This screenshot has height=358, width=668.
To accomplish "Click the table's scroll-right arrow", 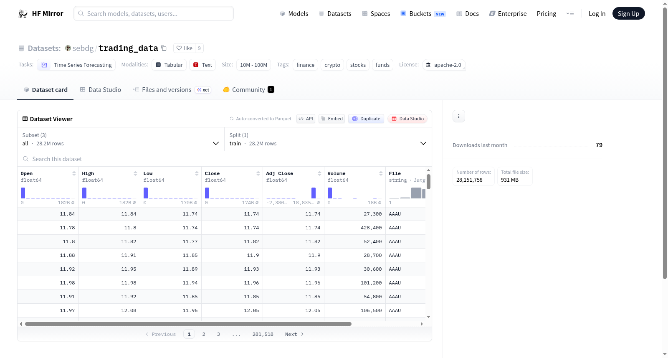I will coord(422,324).
